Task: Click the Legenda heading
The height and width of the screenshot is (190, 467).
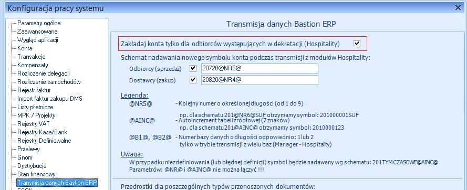Action: click(x=134, y=96)
